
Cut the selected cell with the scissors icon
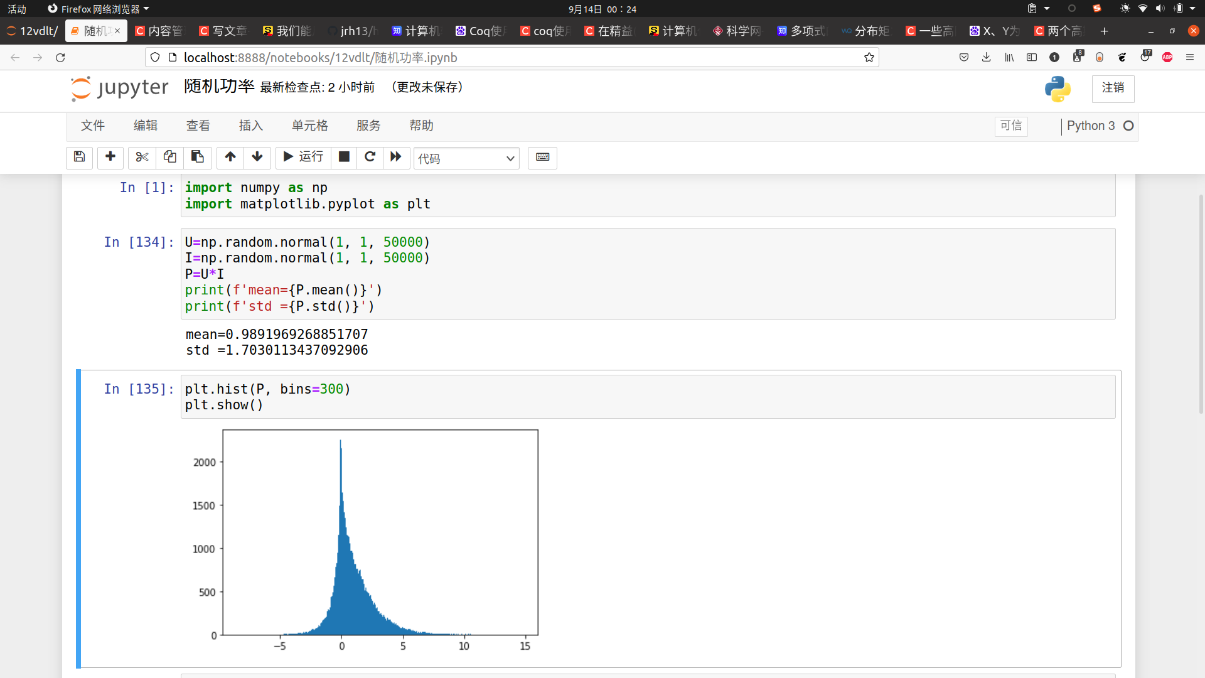pyautogui.click(x=142, y=157)
